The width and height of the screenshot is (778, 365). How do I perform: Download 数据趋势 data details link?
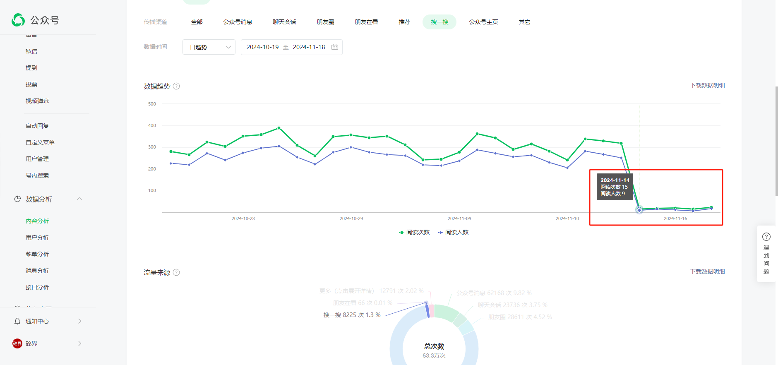tap(707, 85)
